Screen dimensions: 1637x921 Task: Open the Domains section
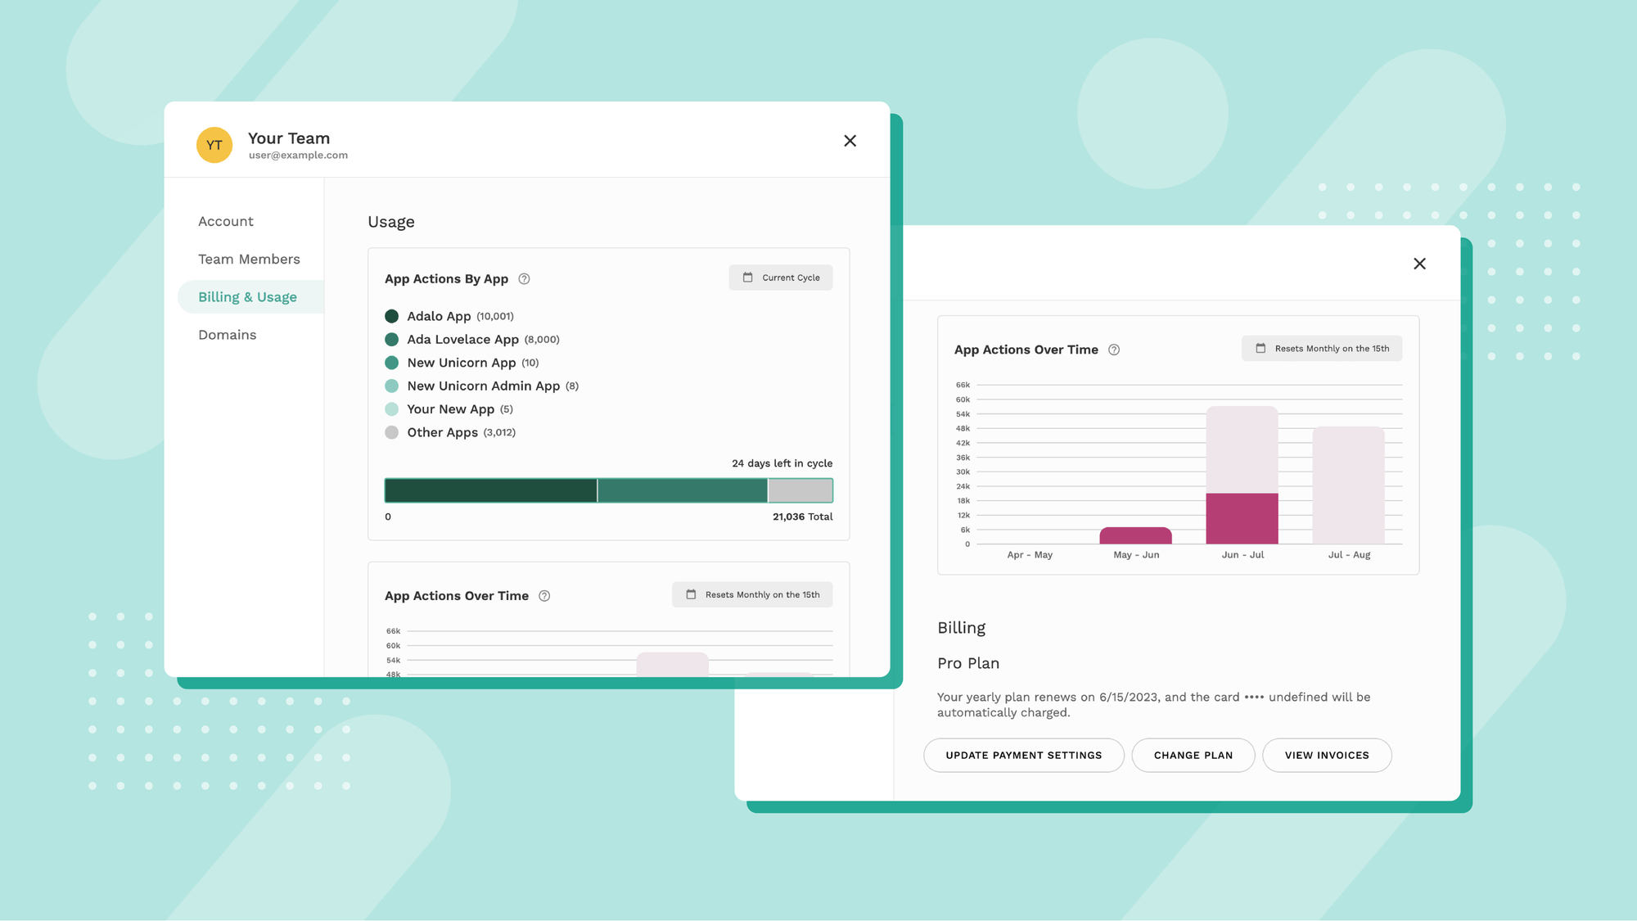tap(227, 335)
